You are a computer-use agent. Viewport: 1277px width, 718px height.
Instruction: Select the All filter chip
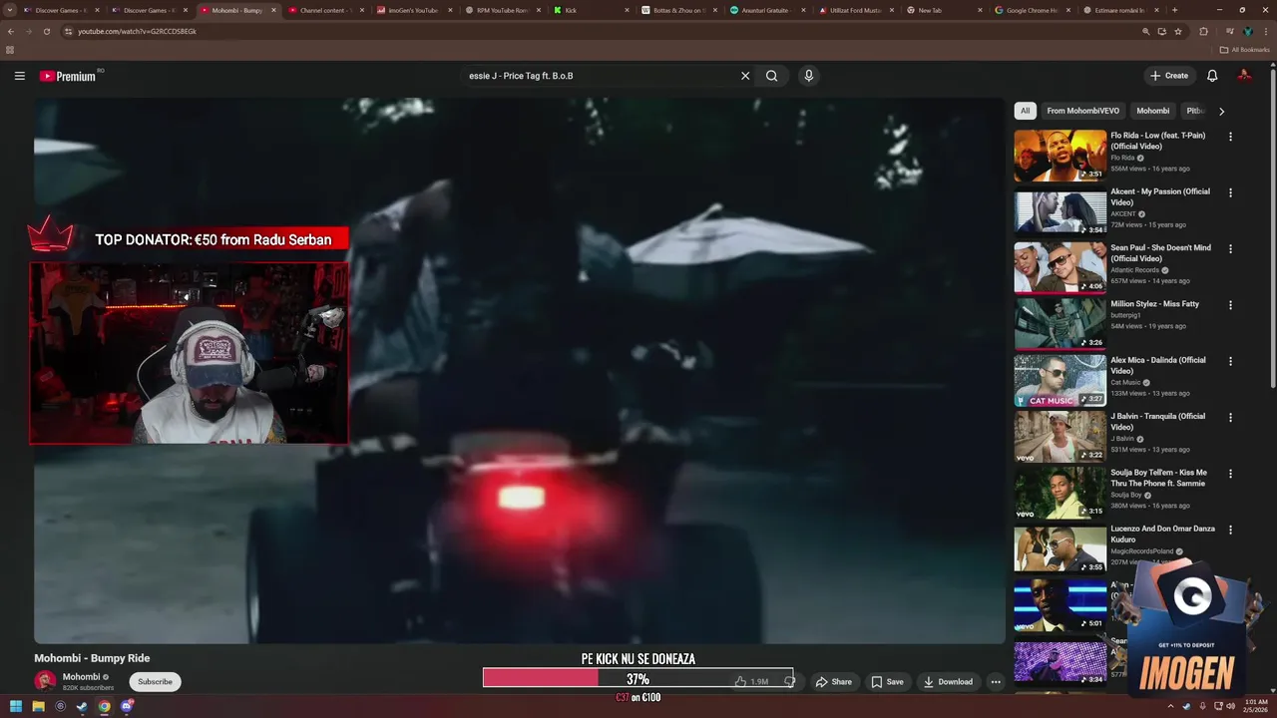[1025, 111]
